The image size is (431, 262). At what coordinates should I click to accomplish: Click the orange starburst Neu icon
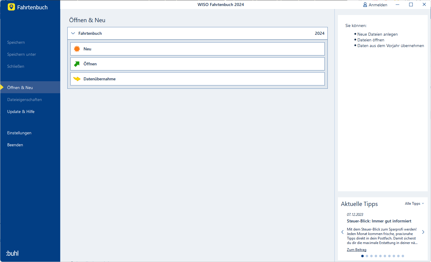[x=77, y=49]
